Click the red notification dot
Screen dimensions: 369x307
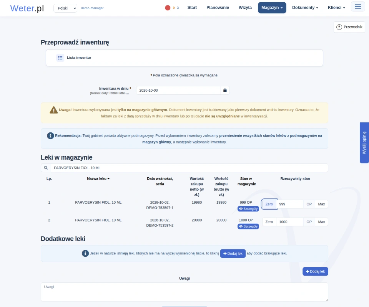(x=168, y=8)
